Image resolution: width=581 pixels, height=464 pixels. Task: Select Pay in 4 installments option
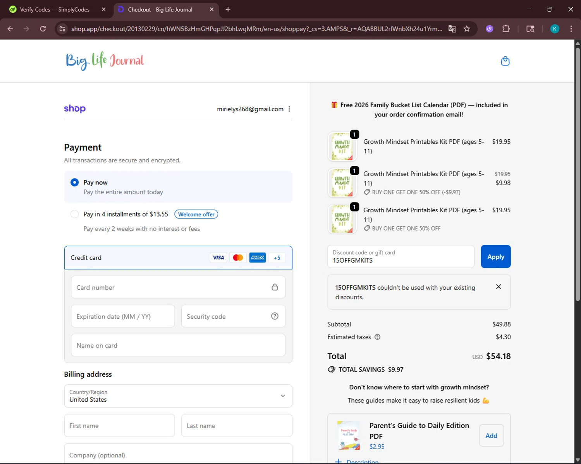tap(75, 214)
